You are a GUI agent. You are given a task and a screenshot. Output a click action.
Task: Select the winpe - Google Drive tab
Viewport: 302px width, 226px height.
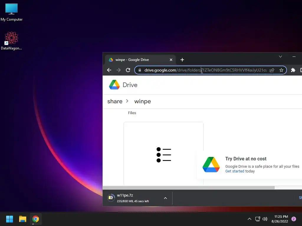(x=140, y=60)
